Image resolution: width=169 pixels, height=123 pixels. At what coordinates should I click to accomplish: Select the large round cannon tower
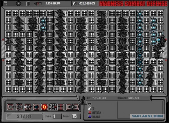(73, 107)
